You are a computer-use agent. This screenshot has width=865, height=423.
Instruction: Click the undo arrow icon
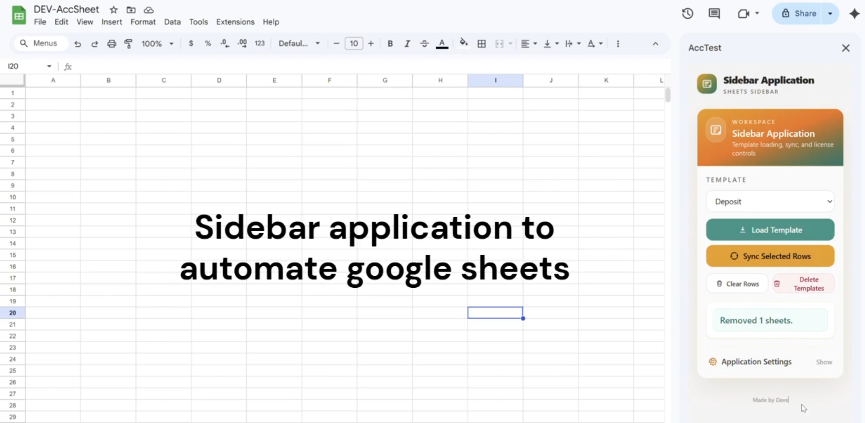point(77,44)
